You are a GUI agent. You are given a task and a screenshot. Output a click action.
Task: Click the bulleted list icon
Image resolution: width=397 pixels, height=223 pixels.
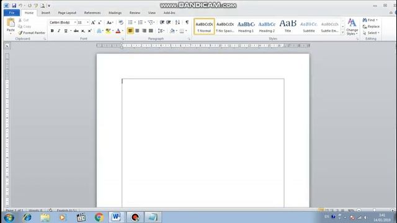click(130, 22)
